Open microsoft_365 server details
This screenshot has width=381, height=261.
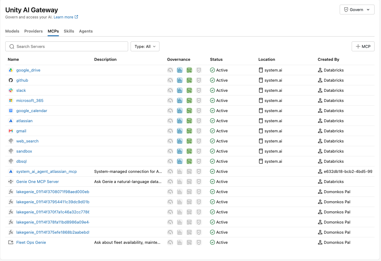click(x=30, y=100)
